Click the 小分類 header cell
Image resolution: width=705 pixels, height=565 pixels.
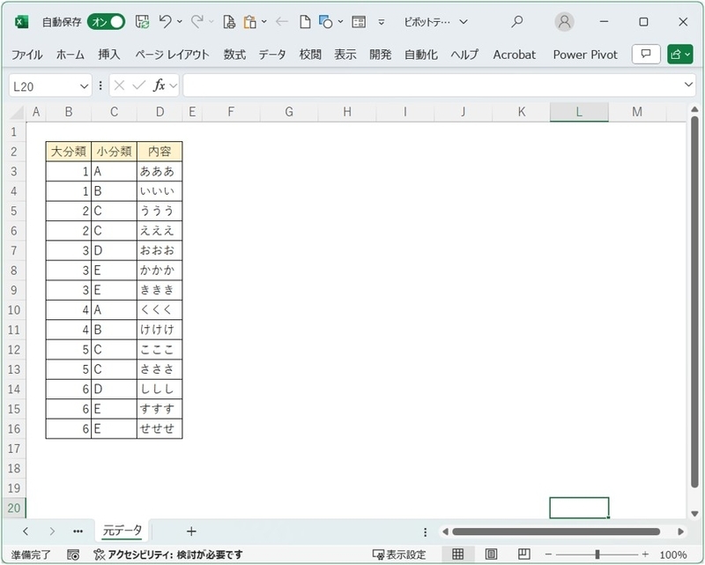[115, 152]
